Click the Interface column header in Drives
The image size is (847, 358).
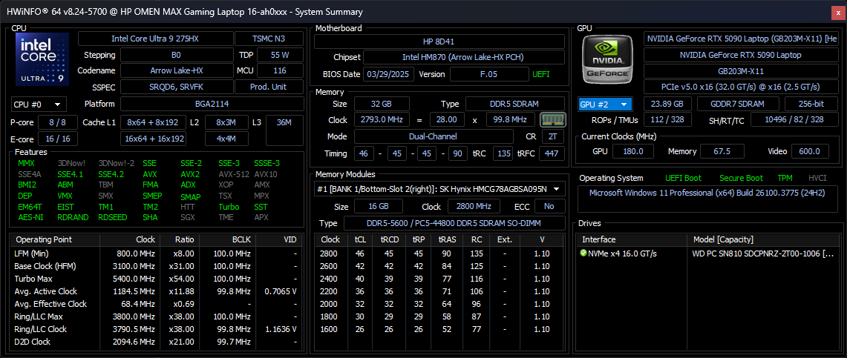point(599,239)
